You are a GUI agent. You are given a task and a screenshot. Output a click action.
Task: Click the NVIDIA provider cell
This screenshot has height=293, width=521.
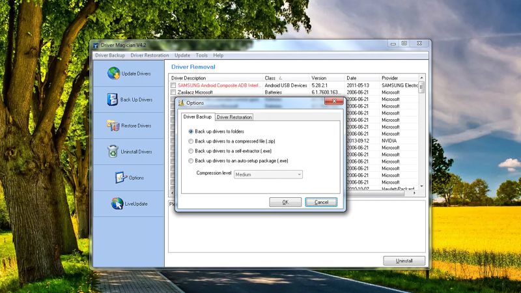[x=389, y=141]
